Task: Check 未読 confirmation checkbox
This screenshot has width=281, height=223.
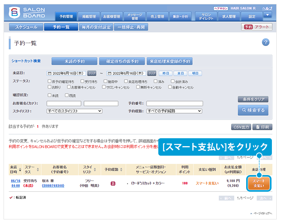Action: (x=49, y=95)
